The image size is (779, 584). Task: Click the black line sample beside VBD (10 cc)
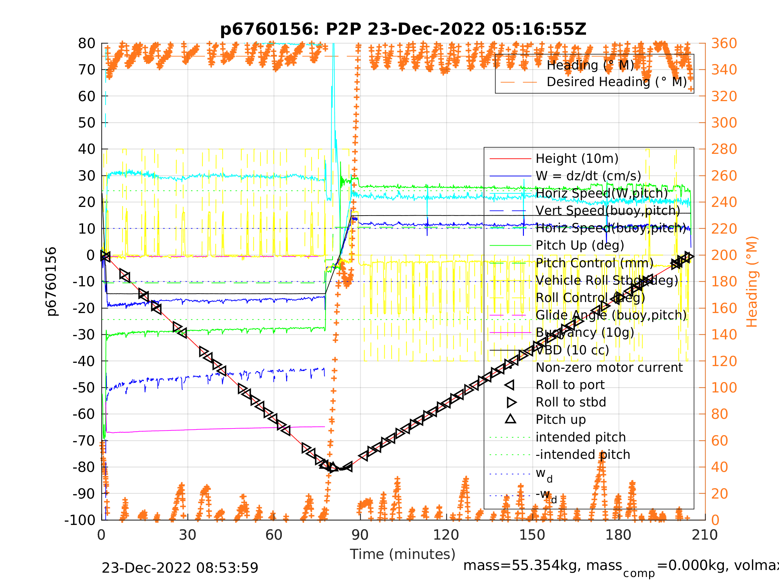(x=510, y=350)
